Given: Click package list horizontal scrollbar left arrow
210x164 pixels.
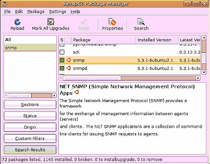Looking at the screenshot, I should pos(61,78).
